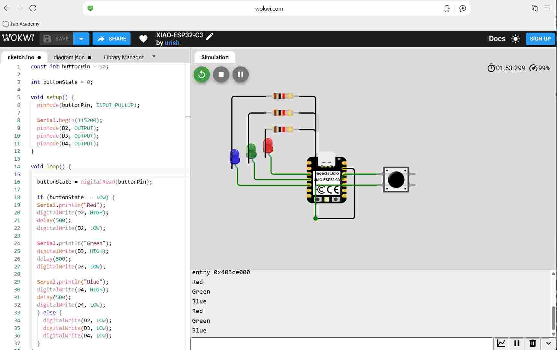The height and width of the screenshot is (350, 557).
Task: Click the Wokwi logo
Action: pyautogui.click(x=18, y=38)
